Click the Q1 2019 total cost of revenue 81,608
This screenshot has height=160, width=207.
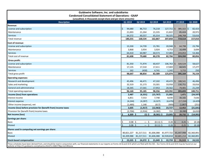(130, 56)
